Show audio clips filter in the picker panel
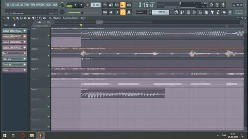This screenshot has height=139, width=248. click(x=15, y=25)
